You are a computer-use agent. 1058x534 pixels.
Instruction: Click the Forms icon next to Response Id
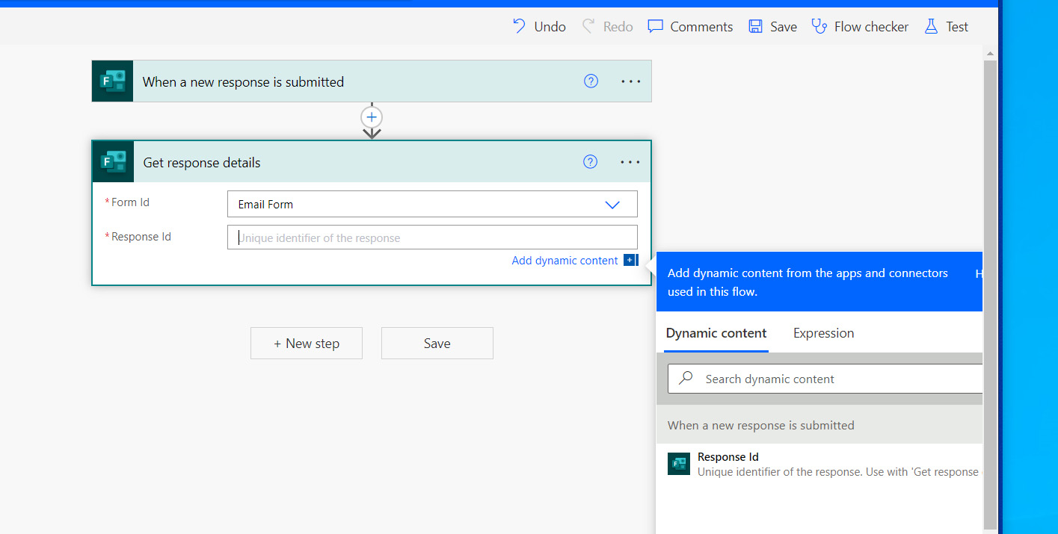679,464
